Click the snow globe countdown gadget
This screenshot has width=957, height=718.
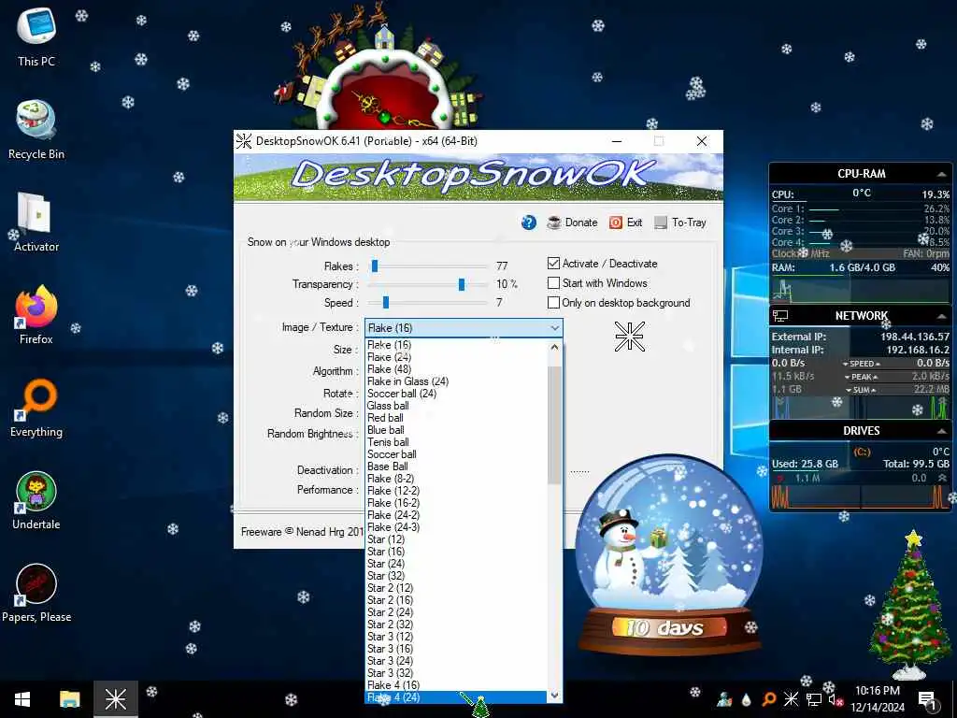coord(669,555)
